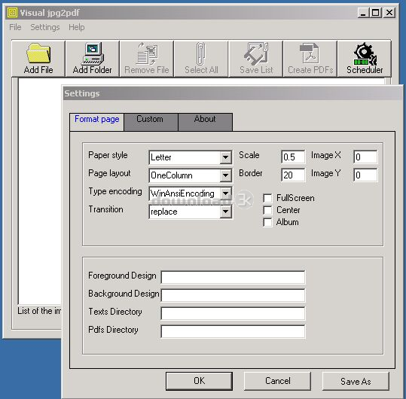Click the Add Folder computer icon
Image resolution: width=406 pixels, height=399 pixels.
[93, 53]
